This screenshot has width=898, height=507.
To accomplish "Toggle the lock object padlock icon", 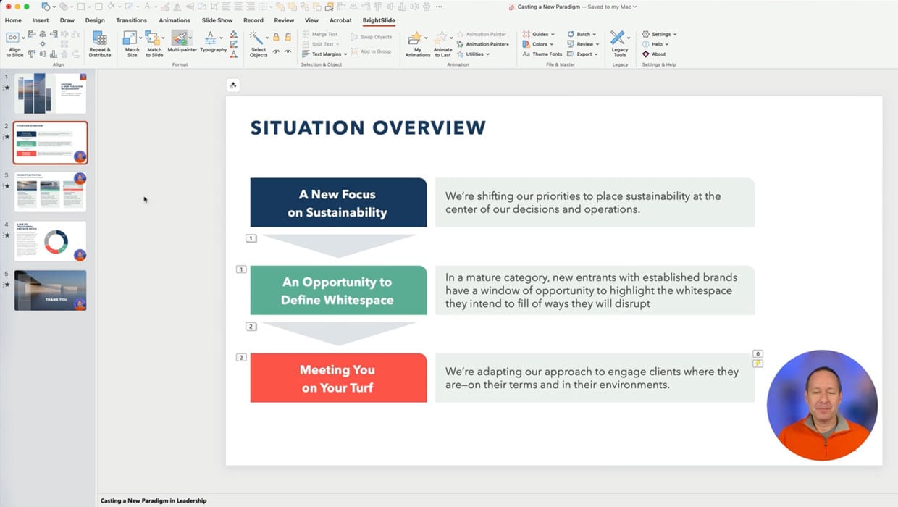I will click(276, 37).
